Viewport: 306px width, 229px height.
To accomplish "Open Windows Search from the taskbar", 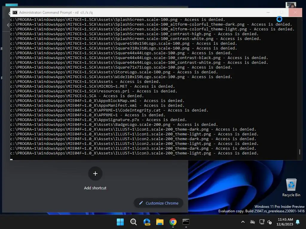I will pos(134,222).
